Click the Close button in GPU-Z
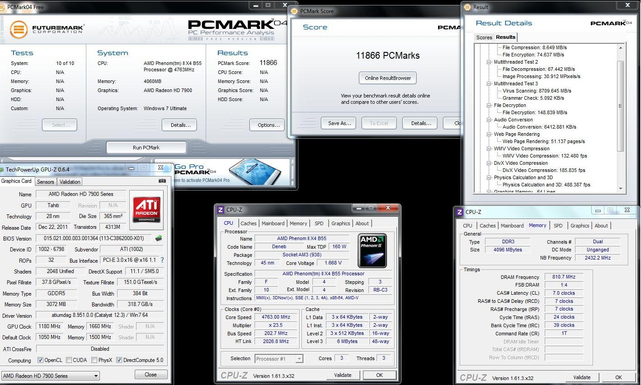Screen dimensions: 641x385 pyautogui.click(x=151, y=375)
